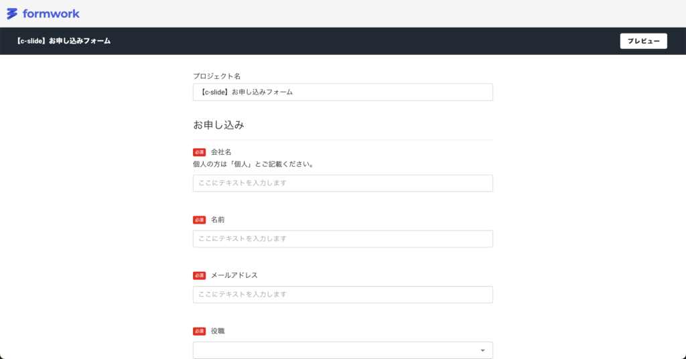Click the formwork wordmark text
Screen dimensions: 686x359
[x=51, y=13]
